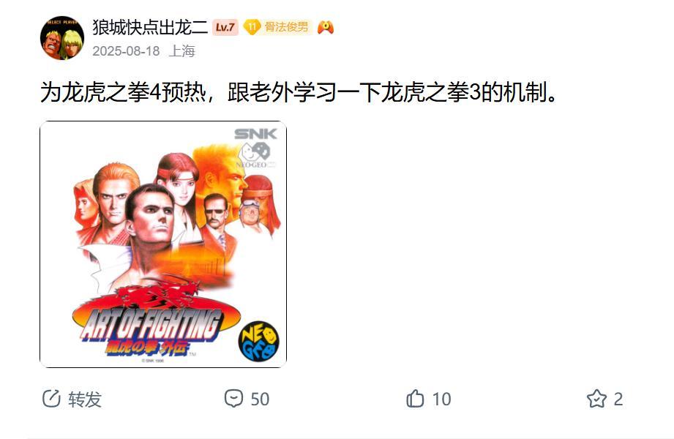This screenshot has width=674, height=439.
Task: Click the repost arrow icon
Action: coord(51,399)
